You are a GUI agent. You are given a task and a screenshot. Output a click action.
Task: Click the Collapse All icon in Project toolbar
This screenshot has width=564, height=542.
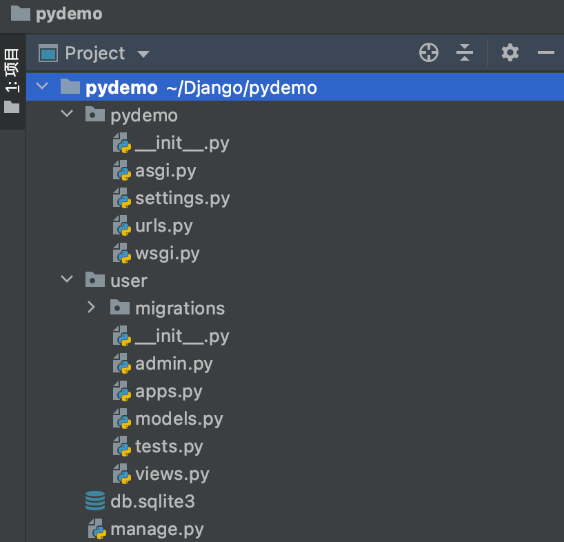(x=465, y=52)
